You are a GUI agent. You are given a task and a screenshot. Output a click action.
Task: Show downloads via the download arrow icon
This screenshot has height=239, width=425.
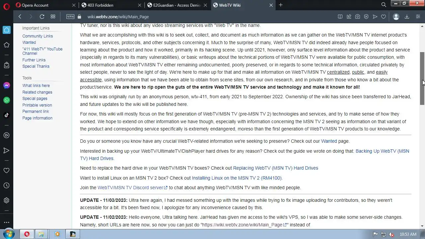click(x=407, y=17)
